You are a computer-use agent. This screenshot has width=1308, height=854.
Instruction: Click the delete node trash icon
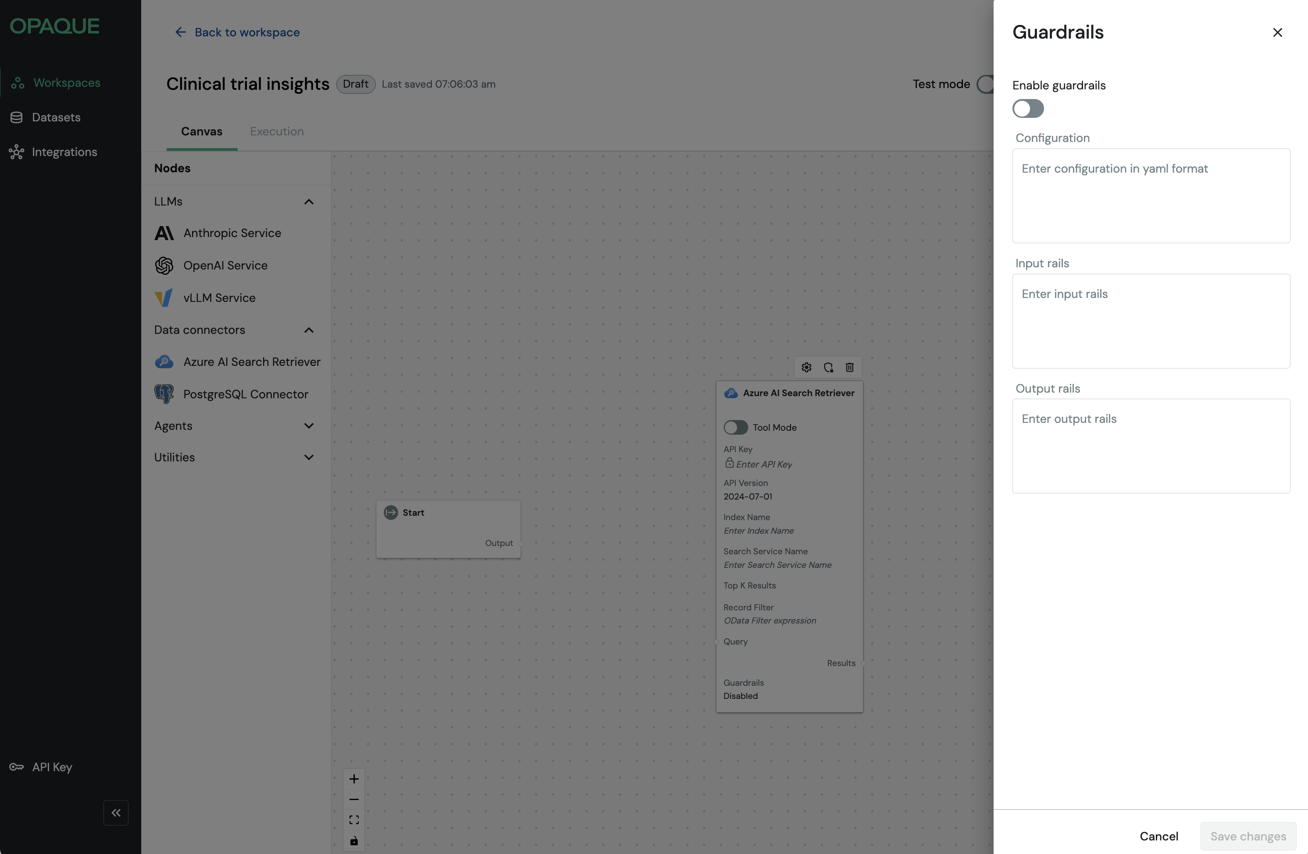[x=850, y=368]
